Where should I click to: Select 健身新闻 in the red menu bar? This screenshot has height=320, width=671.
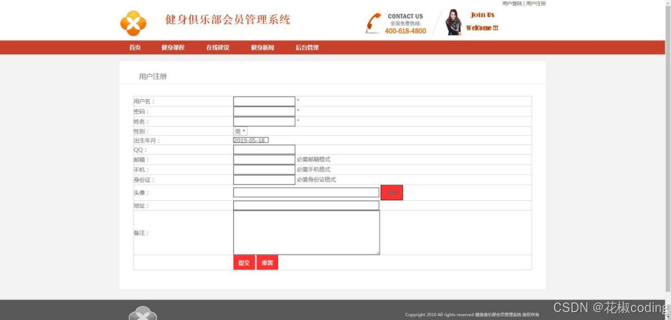pos(262,48)
